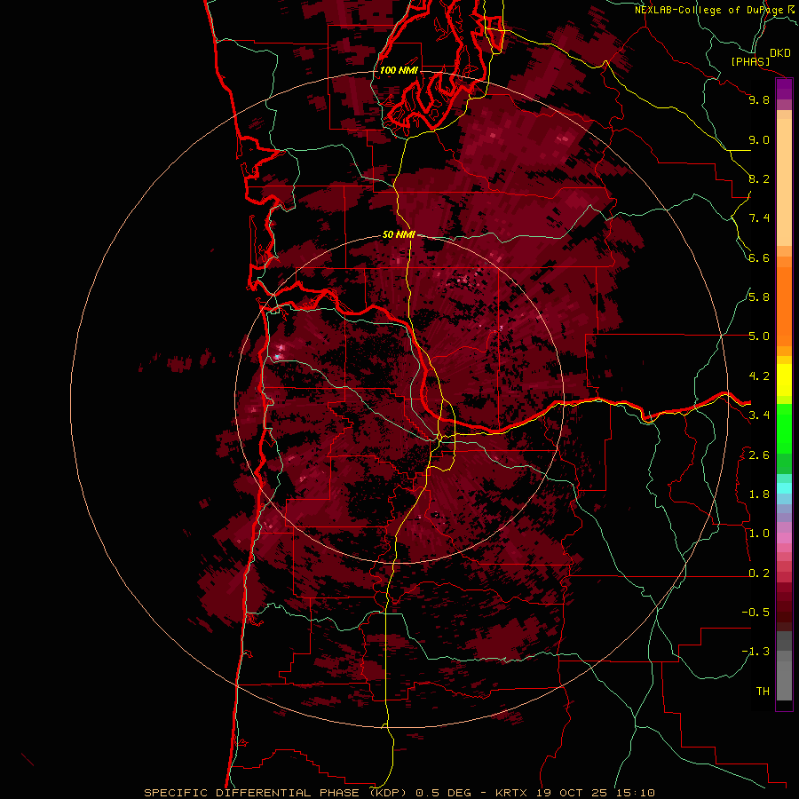
Task: Click the 100 NMI range ring label
Action: click(399, 70)
